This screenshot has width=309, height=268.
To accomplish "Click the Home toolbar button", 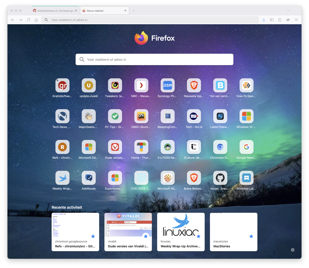I will [x=36, y=20].
